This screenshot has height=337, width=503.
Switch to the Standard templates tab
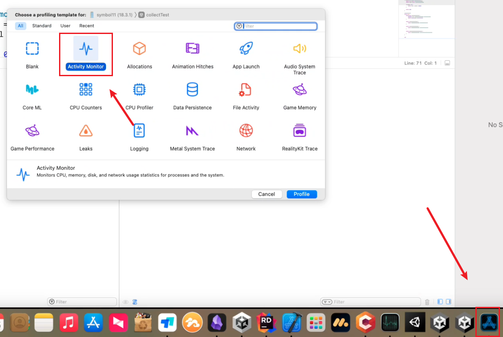[42, 26]
